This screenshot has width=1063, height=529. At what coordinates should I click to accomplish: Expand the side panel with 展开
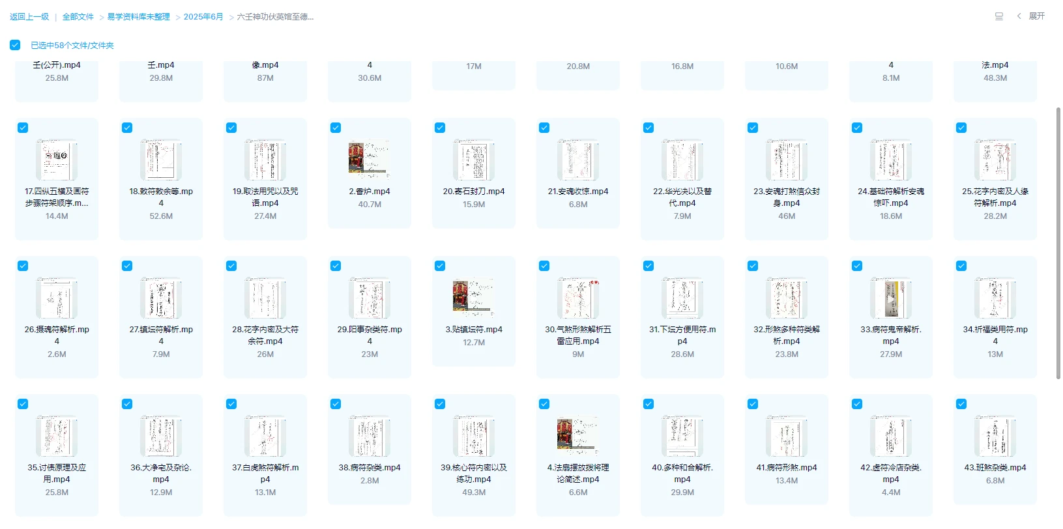[x=1036, y=16]
